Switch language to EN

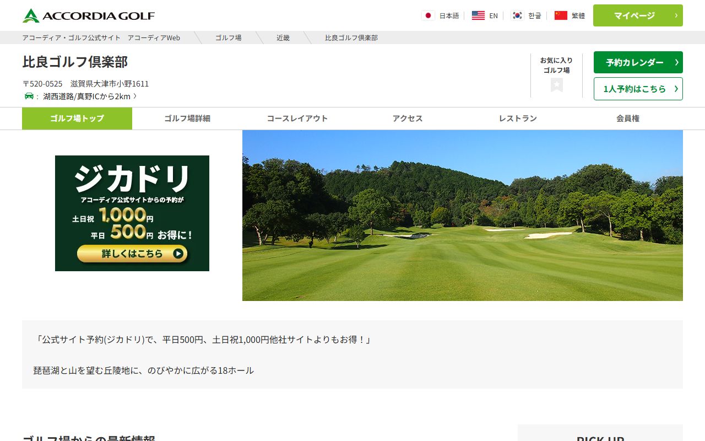click(x=493, y=15)
